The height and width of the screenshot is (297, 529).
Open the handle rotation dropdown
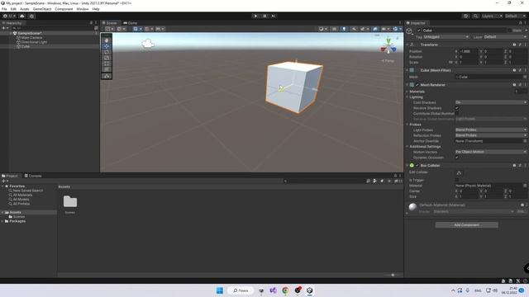122,29
